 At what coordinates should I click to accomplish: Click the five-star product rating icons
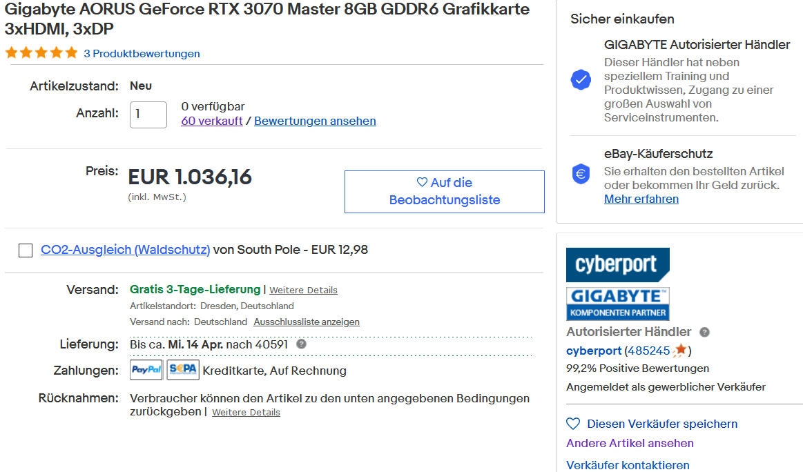[x=41, y=52]
